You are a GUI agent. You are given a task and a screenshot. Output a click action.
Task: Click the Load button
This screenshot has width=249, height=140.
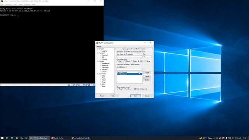147,73
